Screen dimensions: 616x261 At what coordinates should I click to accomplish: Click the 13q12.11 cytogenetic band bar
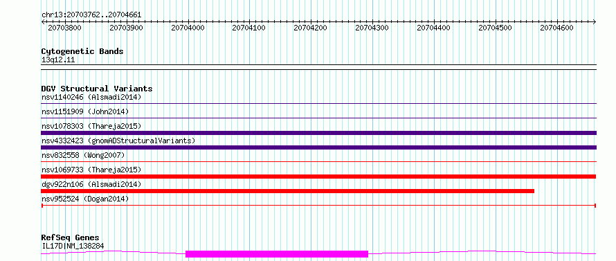pos(319,67)
